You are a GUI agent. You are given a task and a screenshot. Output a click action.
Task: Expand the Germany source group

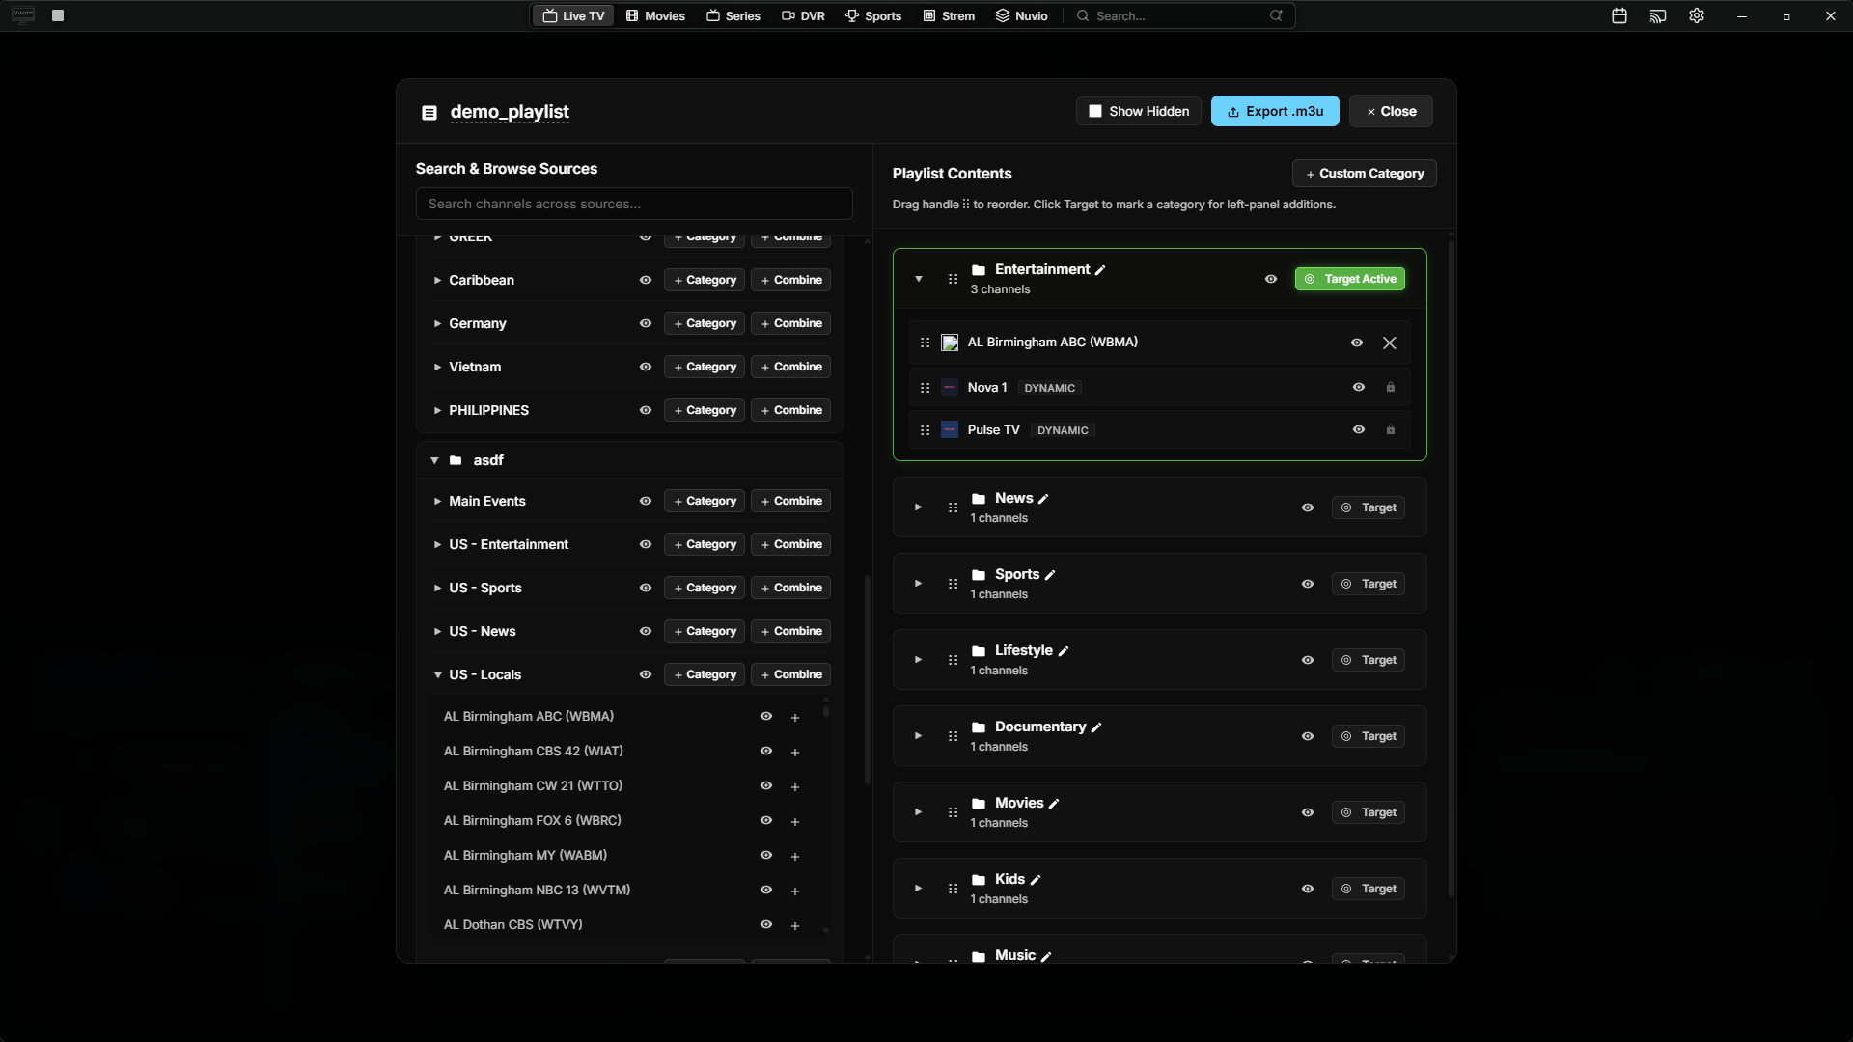[x=437, y=324]
